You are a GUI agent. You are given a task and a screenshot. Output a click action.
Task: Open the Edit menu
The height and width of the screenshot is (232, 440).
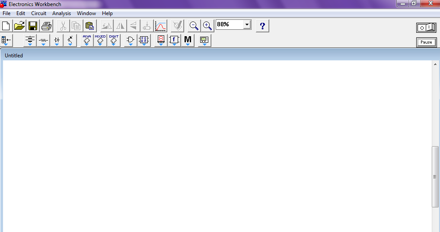point(20,13)
